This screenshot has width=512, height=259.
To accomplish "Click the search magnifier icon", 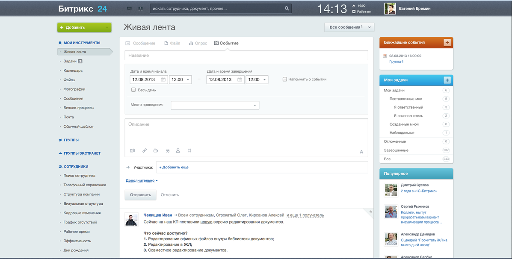I will pos(287,9).
